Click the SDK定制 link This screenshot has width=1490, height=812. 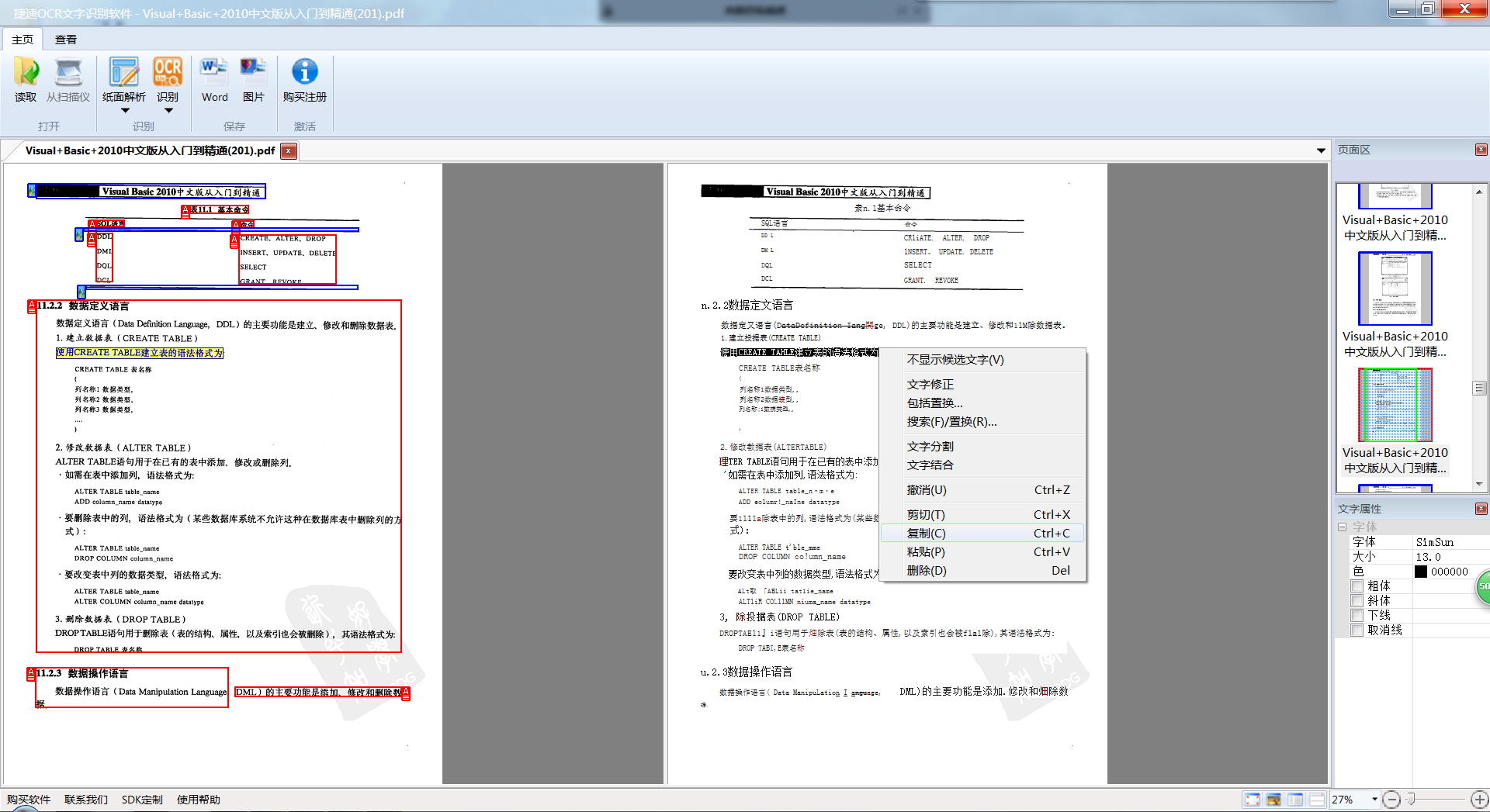(x=142, y=800)
